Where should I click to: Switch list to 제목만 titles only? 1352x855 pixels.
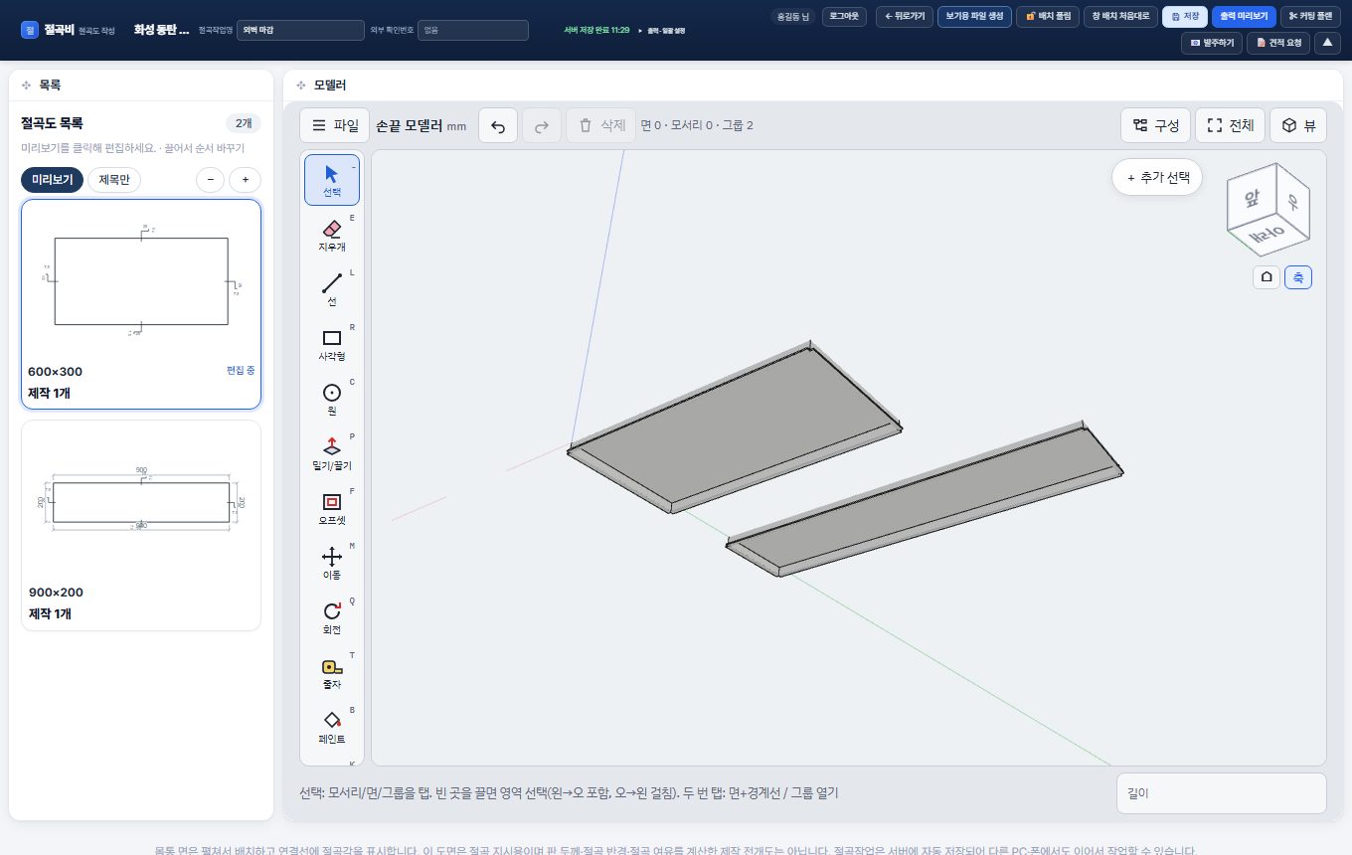click(114, 180)
